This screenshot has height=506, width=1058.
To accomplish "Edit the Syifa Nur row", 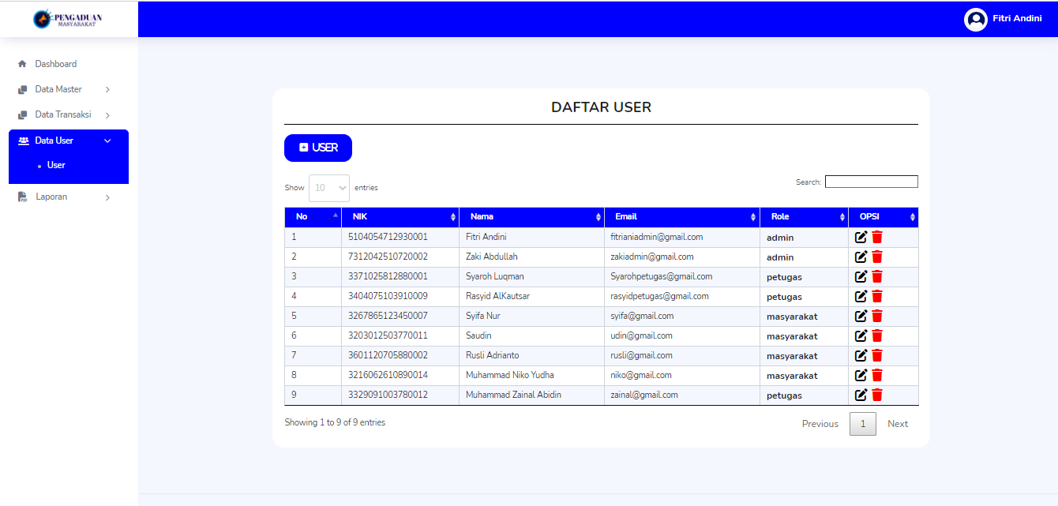I will click(861, 316).
